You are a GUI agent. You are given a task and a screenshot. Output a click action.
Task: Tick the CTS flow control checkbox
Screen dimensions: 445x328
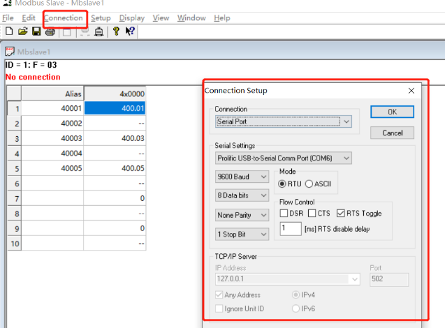tap(312, 213)
